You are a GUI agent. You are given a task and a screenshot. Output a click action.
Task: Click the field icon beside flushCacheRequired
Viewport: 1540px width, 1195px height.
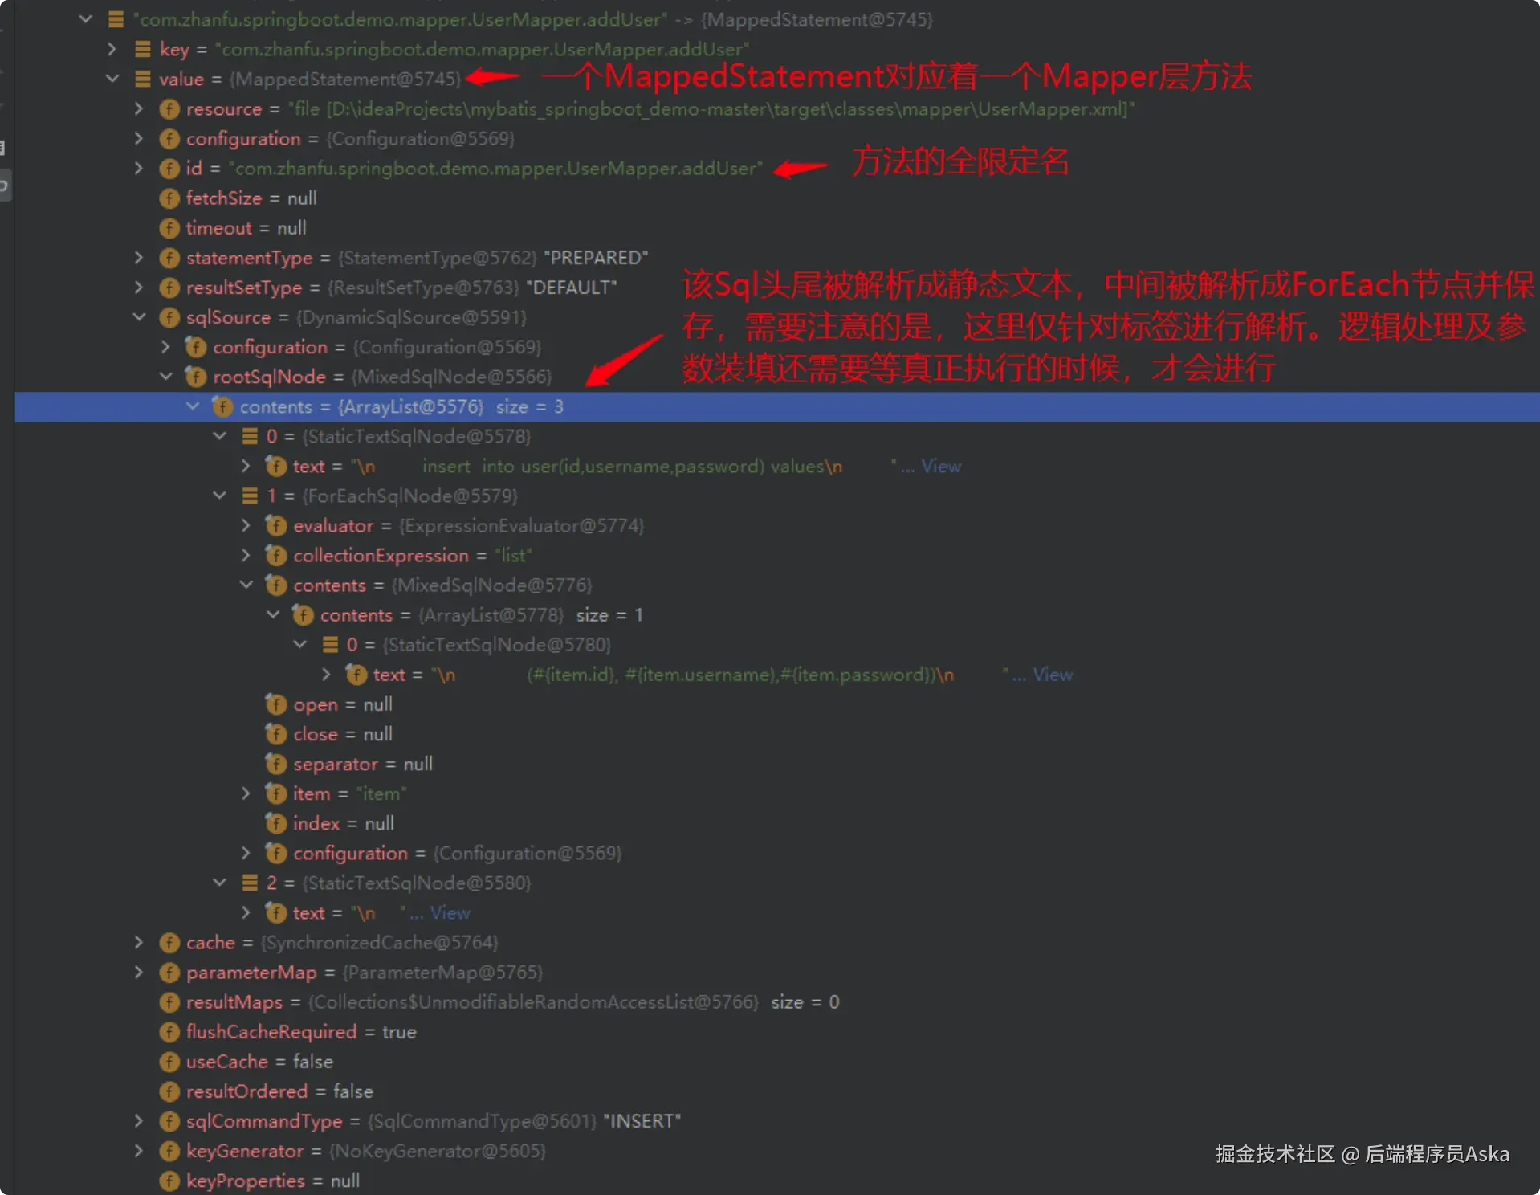(x=169, y=1032)
